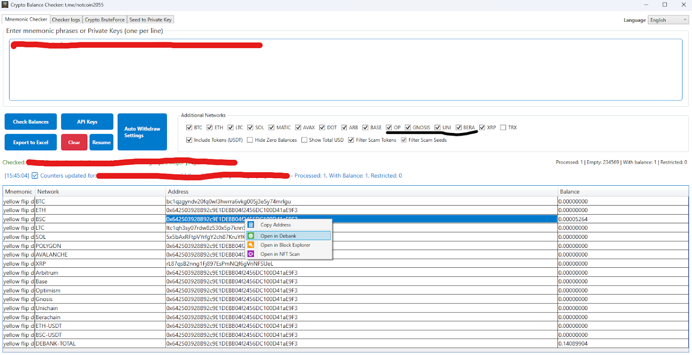Toggle the OP network checkbox
692x355 pixels.
[x=389, y=127]
